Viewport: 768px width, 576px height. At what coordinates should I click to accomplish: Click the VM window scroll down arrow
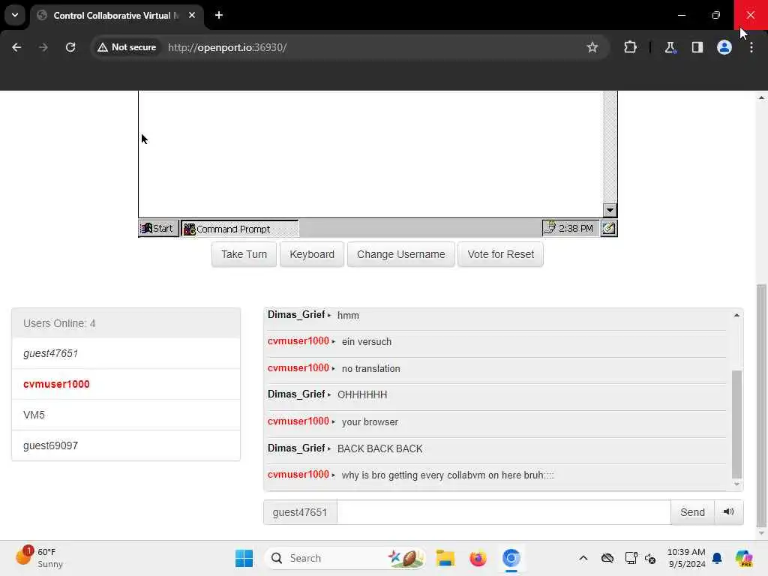click(610, 211)
